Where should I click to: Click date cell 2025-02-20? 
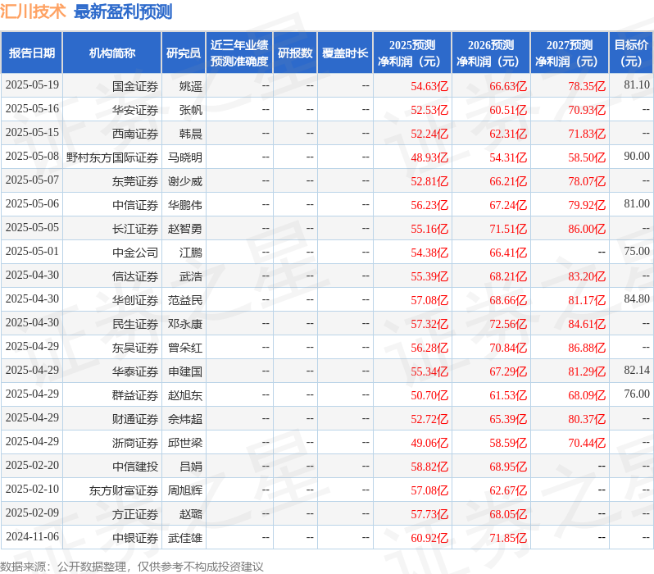pos(32,466)
